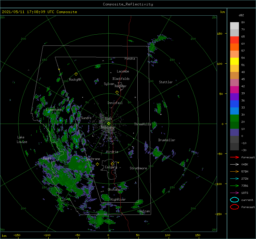This screenshot has width=256, height=239.
Task: Click the ThreeHills label
Action: (143, 124)
